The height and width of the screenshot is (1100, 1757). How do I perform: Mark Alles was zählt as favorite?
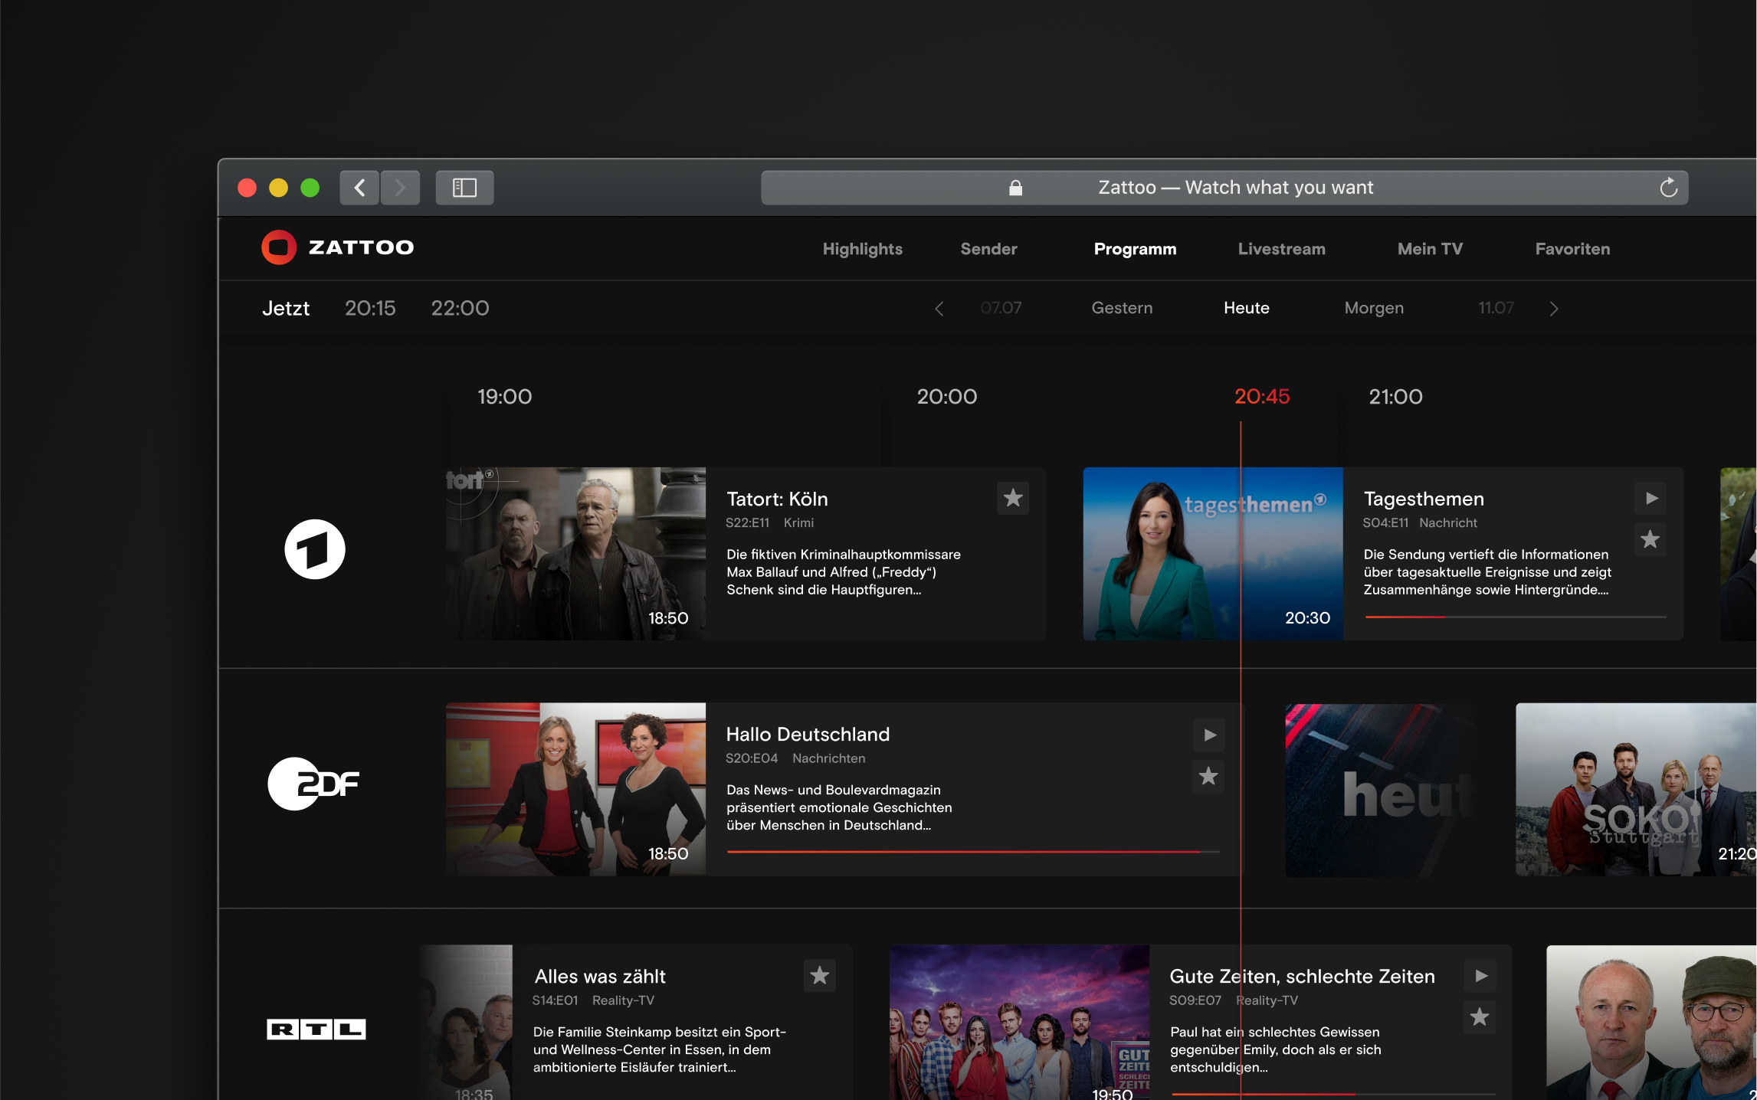(820, 977)
